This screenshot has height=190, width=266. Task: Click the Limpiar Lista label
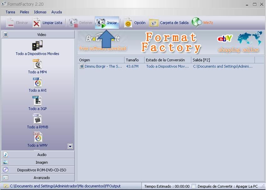(52, 23)
